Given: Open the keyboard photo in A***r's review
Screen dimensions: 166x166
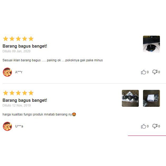Looking at the screenshot, I should (151, 44).
